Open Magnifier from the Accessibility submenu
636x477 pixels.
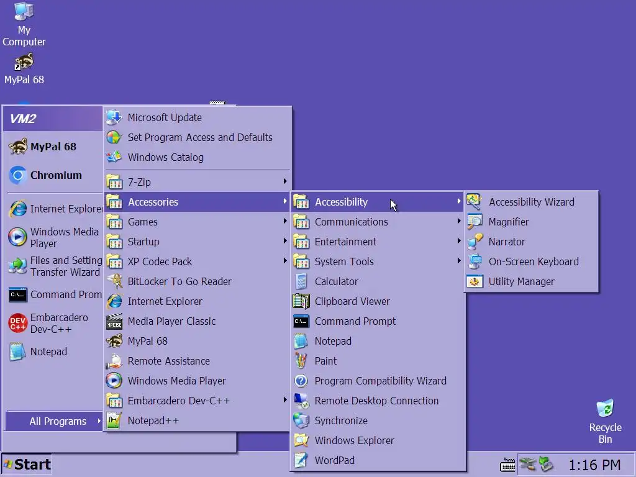pos(532,222)
